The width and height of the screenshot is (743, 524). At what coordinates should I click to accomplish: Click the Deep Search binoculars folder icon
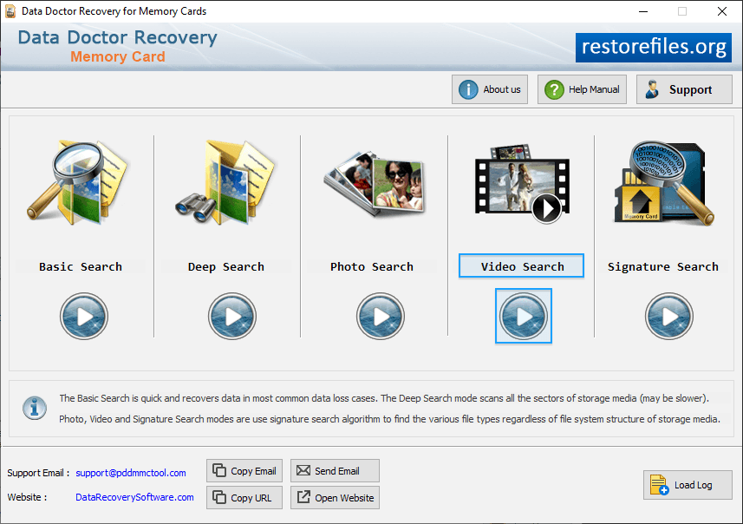pos(225,182)
